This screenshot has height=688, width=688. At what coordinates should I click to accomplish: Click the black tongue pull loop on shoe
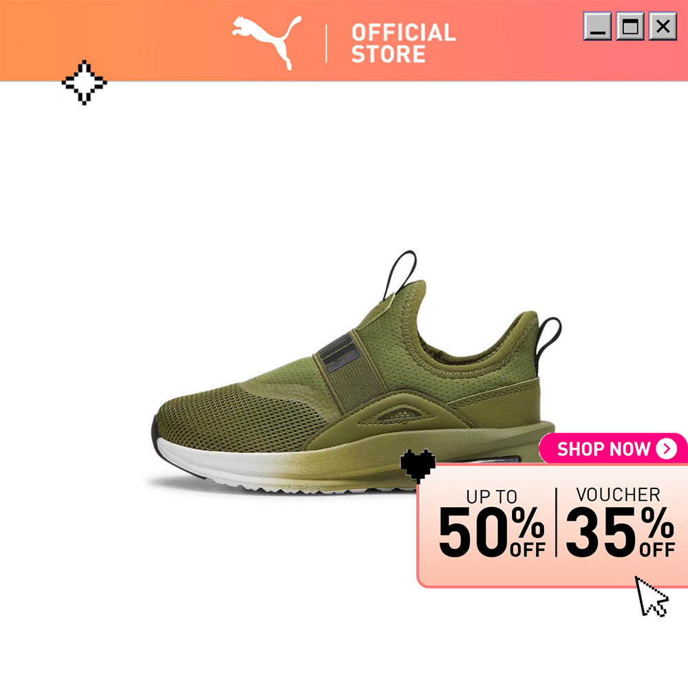pos(400,275)
